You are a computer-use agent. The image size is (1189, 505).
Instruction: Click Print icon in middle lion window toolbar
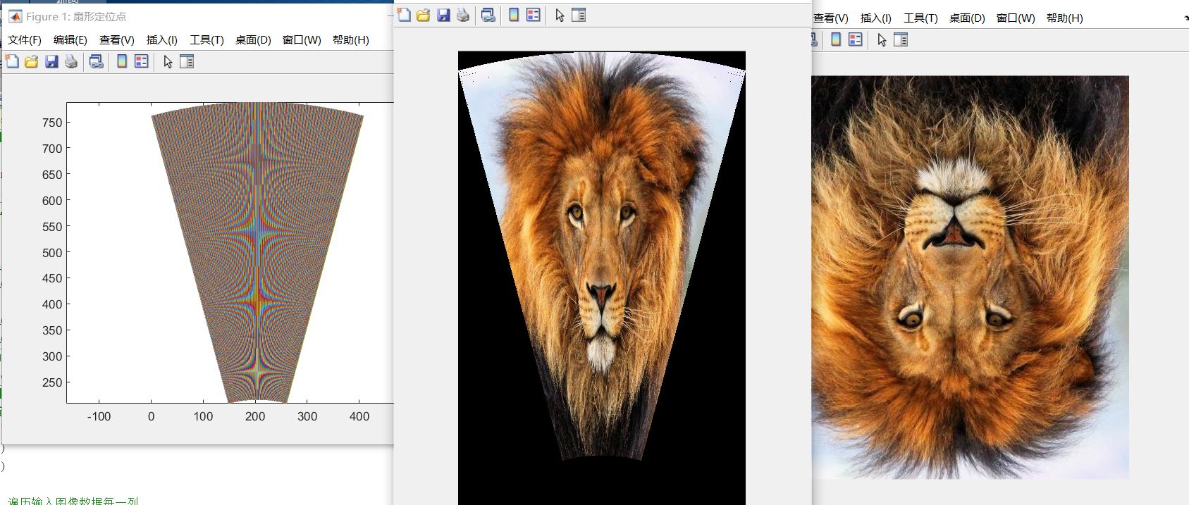pyautogui.click(x=463, y=15)
